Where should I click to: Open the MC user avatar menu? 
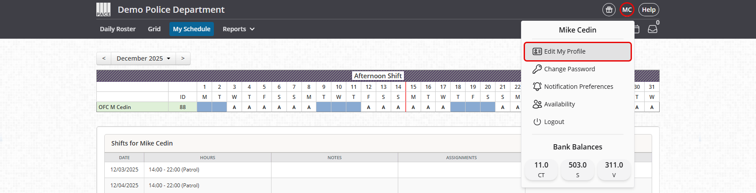(627, 10)
